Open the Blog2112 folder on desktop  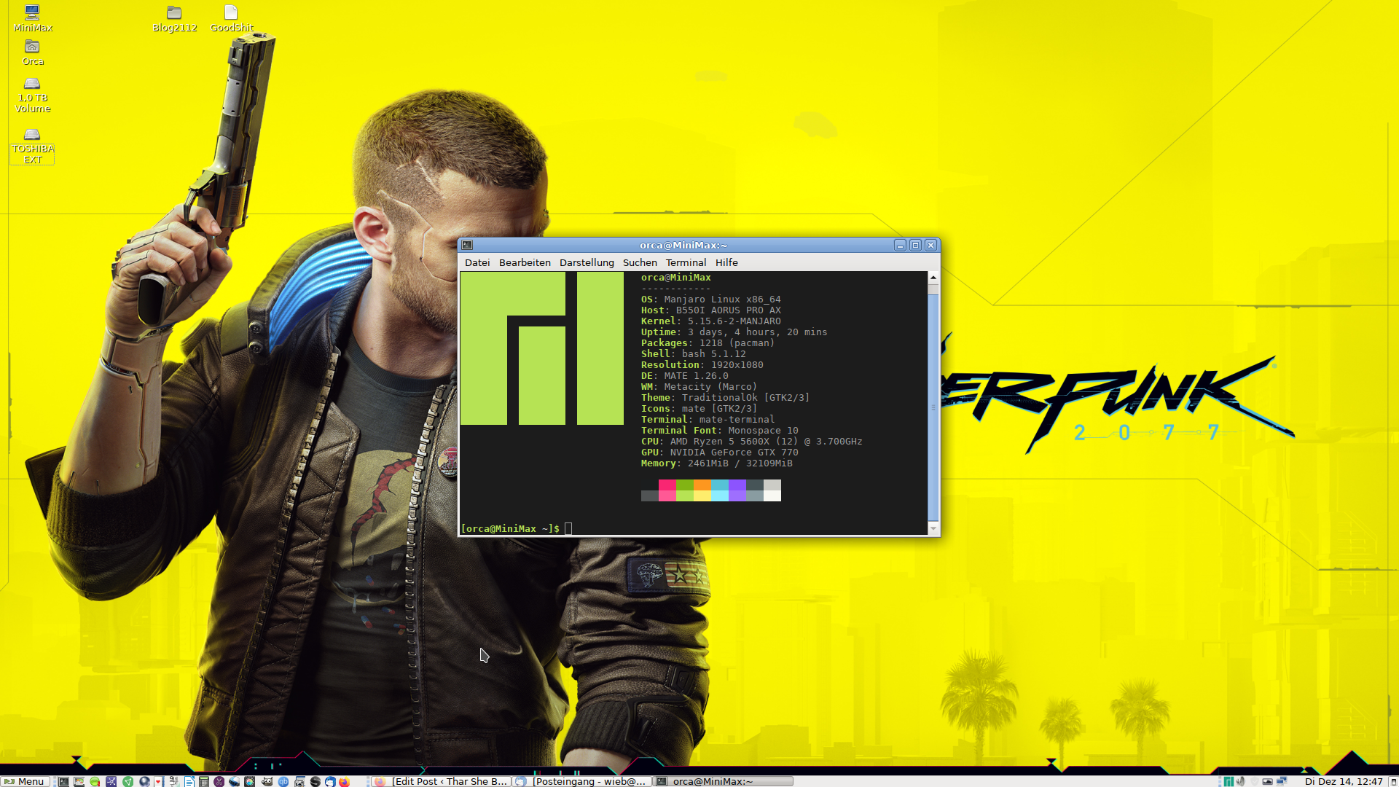(x=174, y=18)
